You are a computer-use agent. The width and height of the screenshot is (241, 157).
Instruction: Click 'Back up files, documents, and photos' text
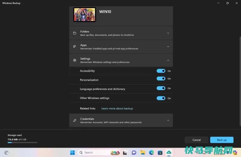point(107,35)
